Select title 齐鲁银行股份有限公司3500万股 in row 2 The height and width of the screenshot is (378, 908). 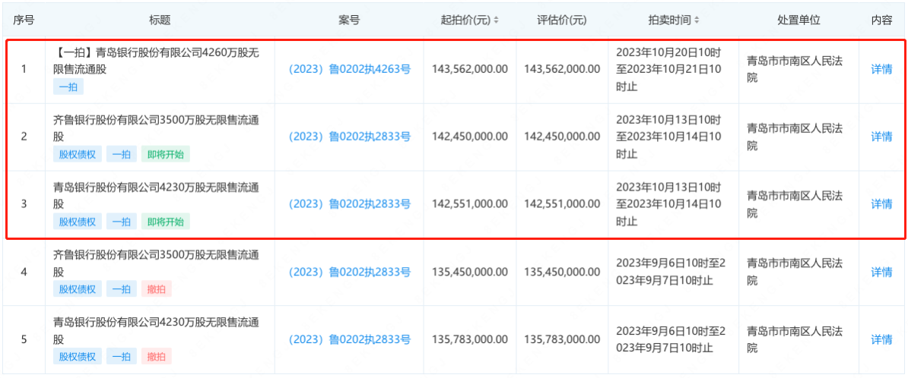(155, 128)
